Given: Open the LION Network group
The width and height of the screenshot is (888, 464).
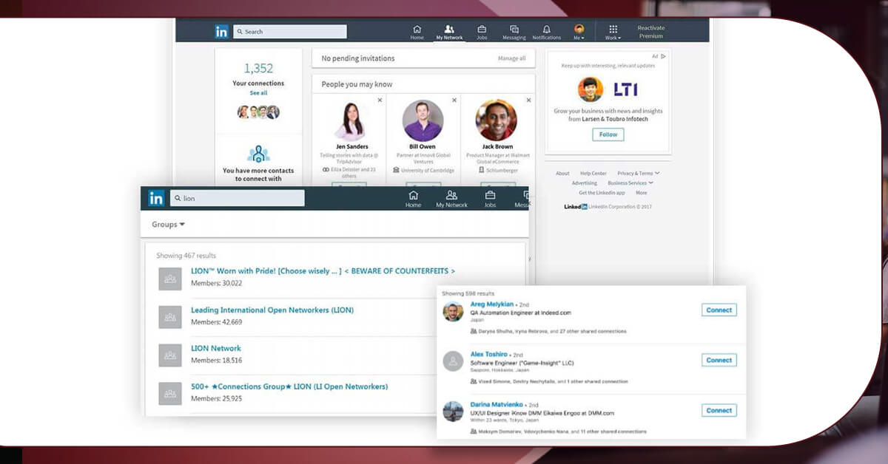Looking at the screenshot, I should point(216,349).
